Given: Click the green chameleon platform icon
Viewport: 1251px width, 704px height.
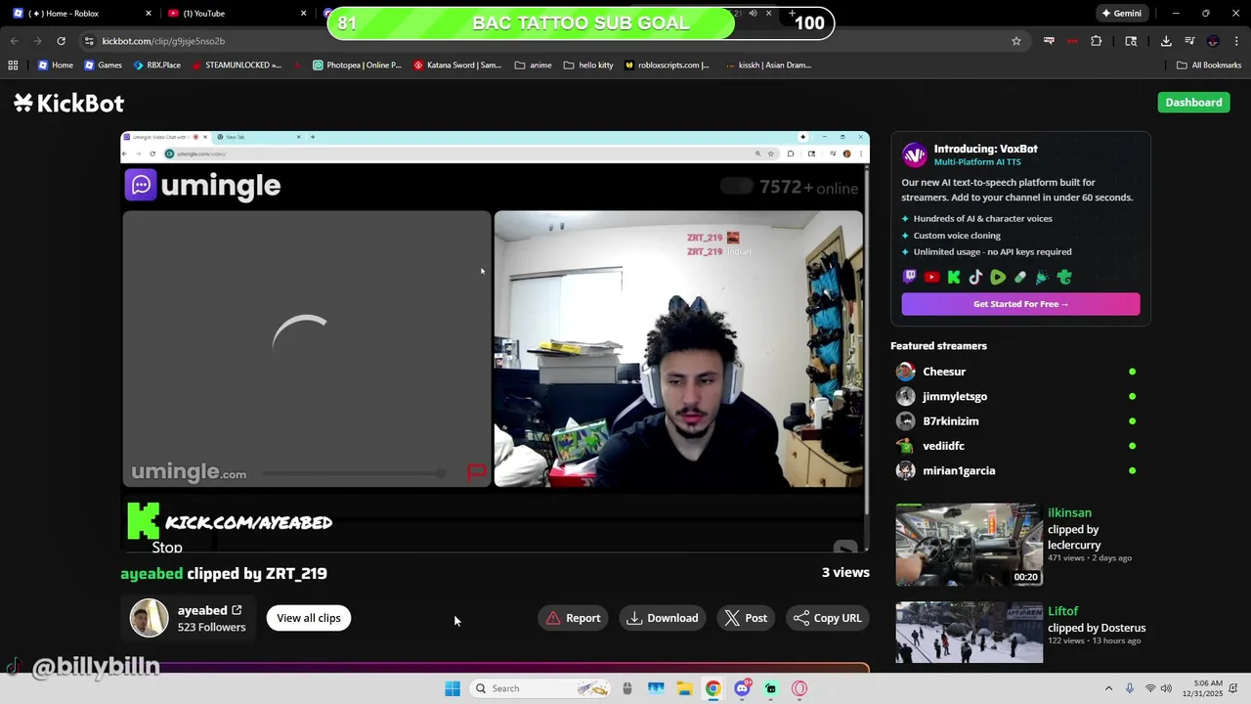Looking at the screenshot, I should pos(1064,278).
